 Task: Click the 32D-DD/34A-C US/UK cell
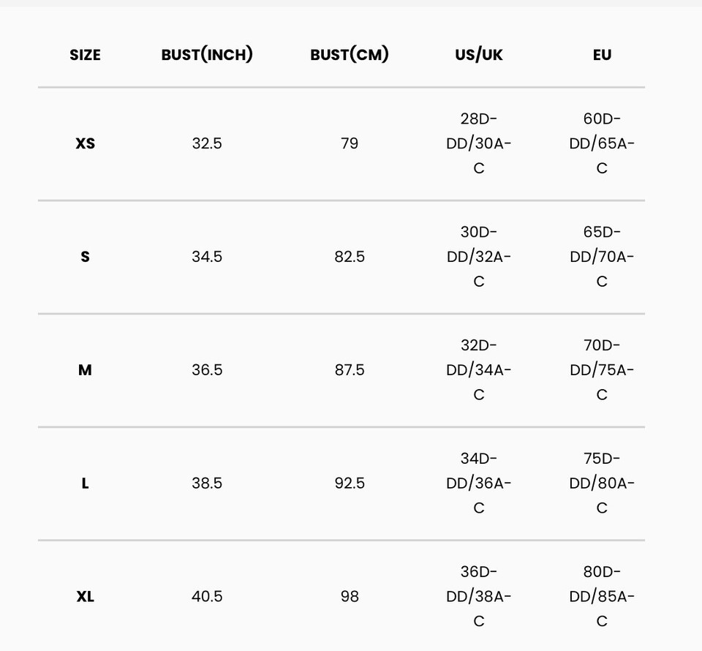click(478, 370)
